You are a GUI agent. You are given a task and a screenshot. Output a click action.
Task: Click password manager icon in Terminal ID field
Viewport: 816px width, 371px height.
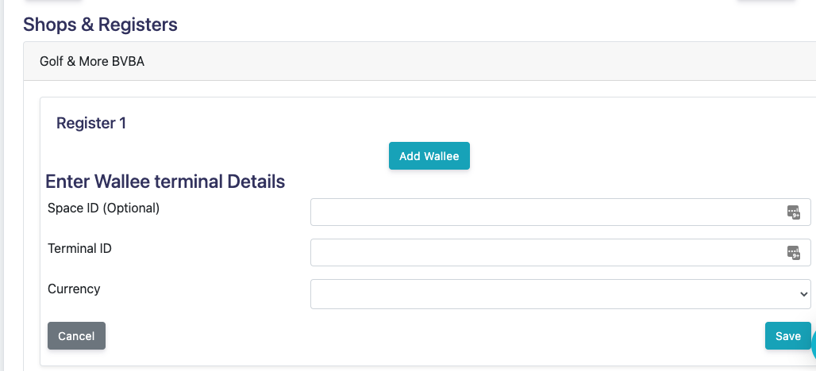793,253
